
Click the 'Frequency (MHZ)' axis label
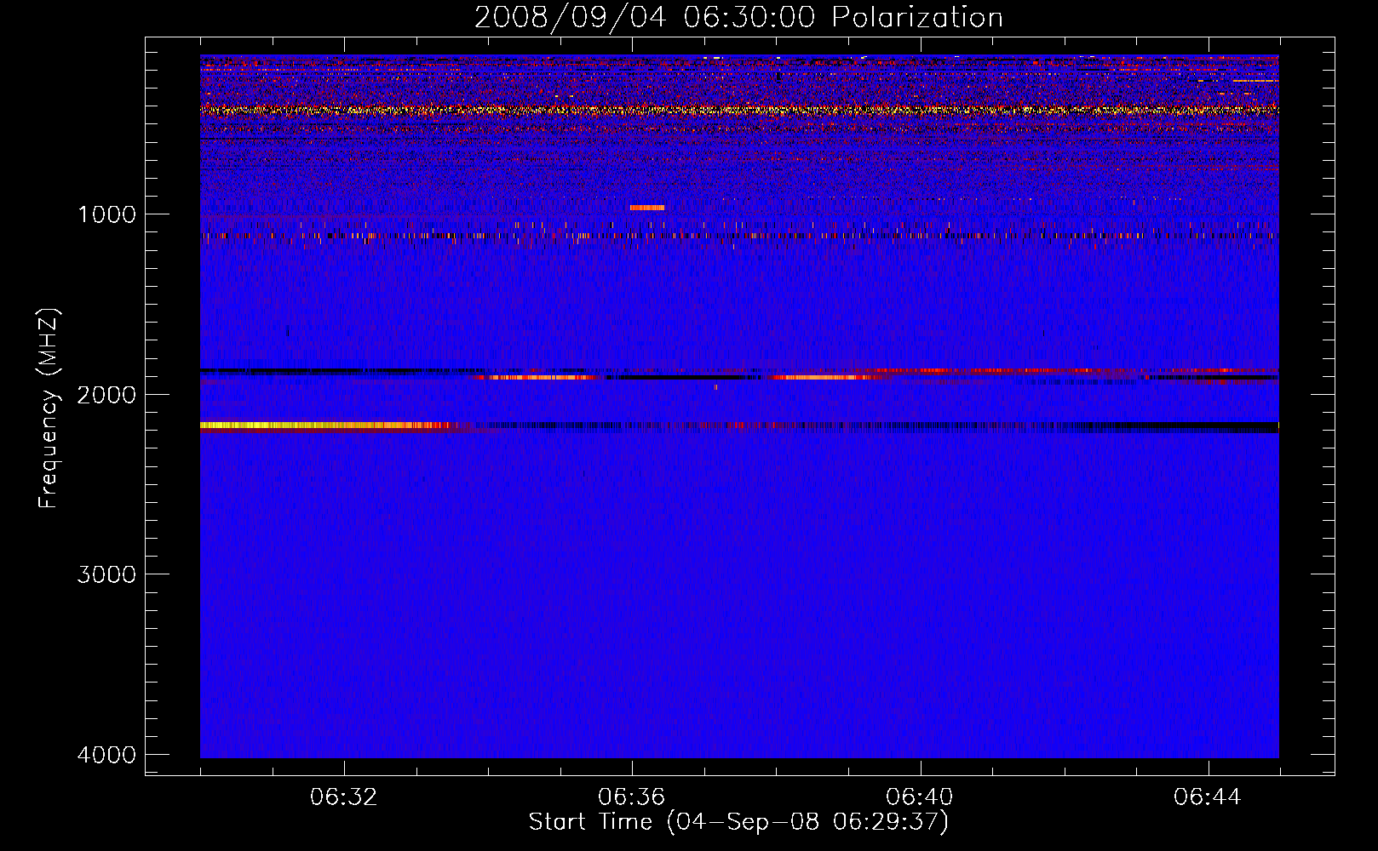[x=49, y=408]
